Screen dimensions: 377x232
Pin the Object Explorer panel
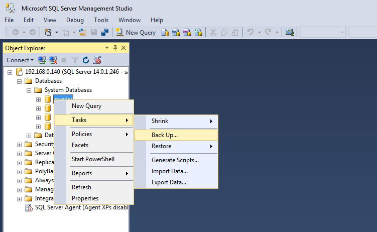115,48
